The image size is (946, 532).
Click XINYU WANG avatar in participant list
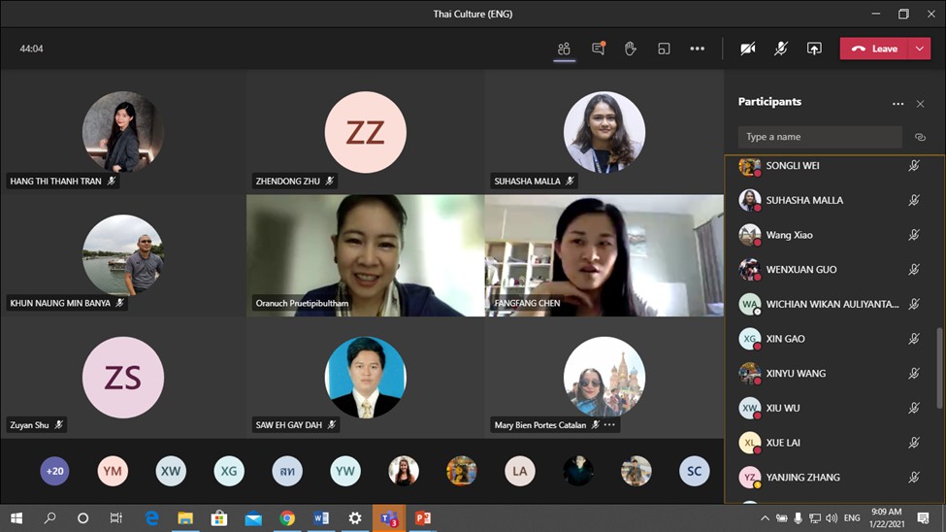point(749,373)
